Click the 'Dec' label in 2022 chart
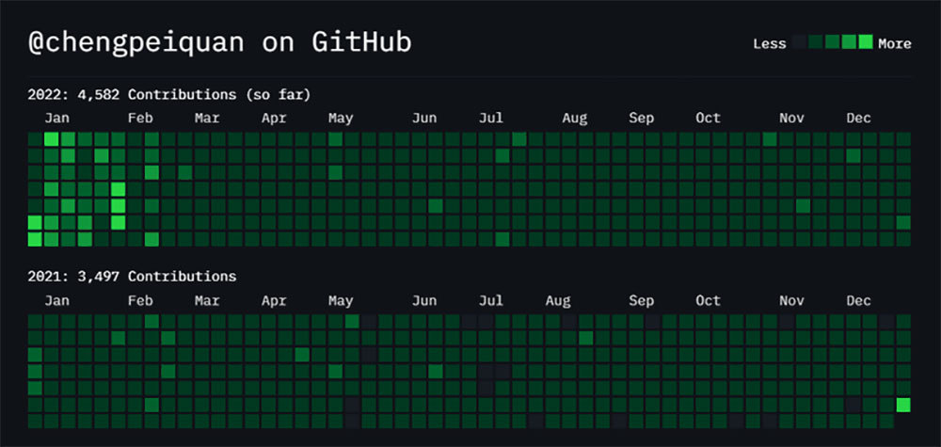This screenshot has width=941, height=447. click(x=859, y=119)
